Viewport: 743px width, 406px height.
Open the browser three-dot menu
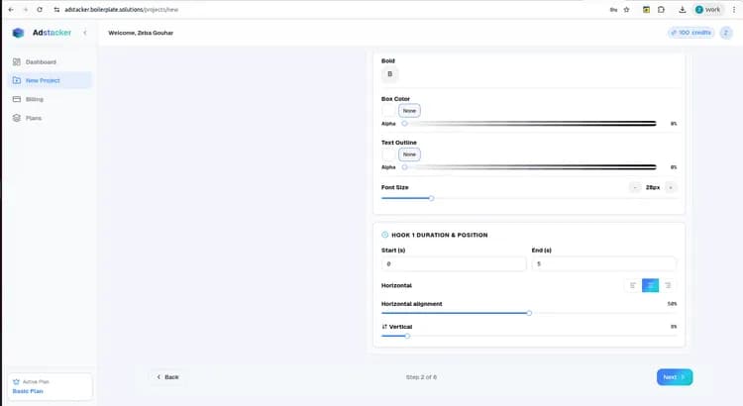pyautogui.click(x=734, y=10)
